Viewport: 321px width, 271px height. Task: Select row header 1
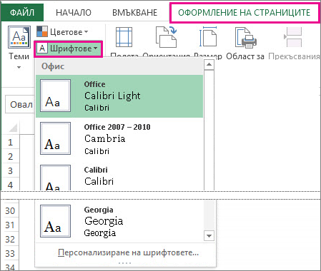tap(10, 142)
